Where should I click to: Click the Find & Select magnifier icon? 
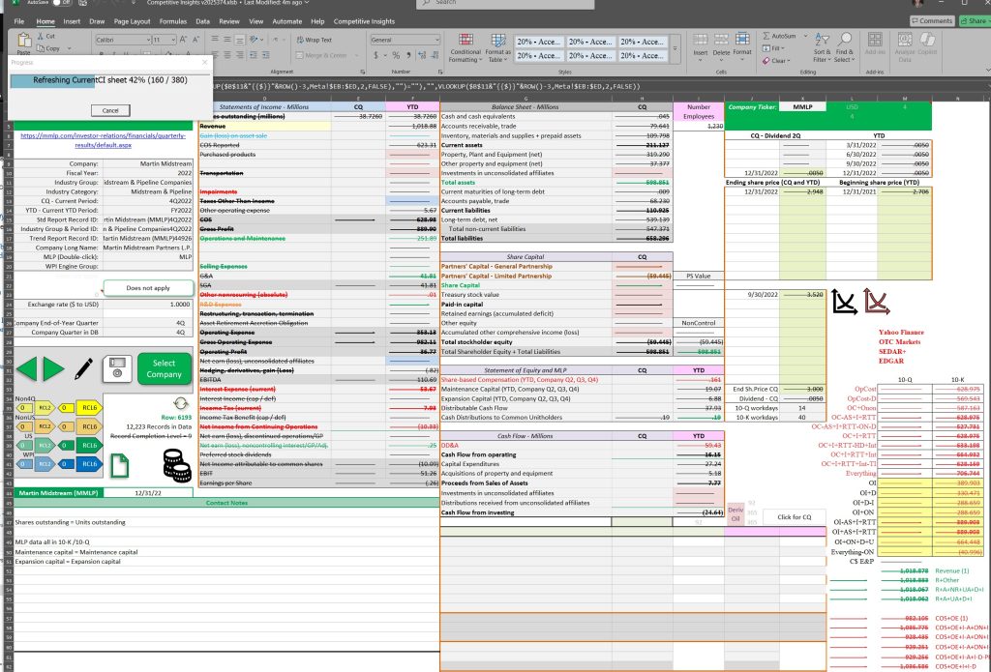(x=845, y=39)
